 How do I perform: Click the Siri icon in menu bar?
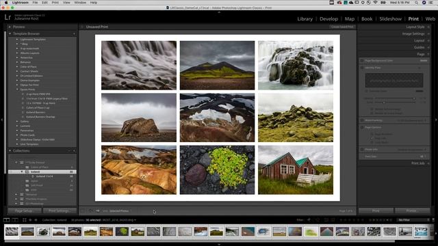tap(424, 3)
